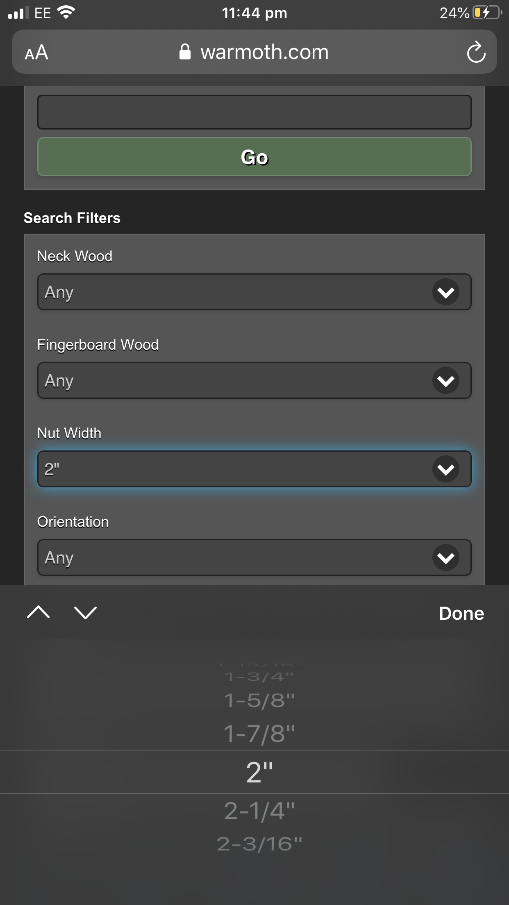The width and height of the screenshot is (509, 905).
Task: Pick 1-5/8" nut width option
Action: click(259, 700)
